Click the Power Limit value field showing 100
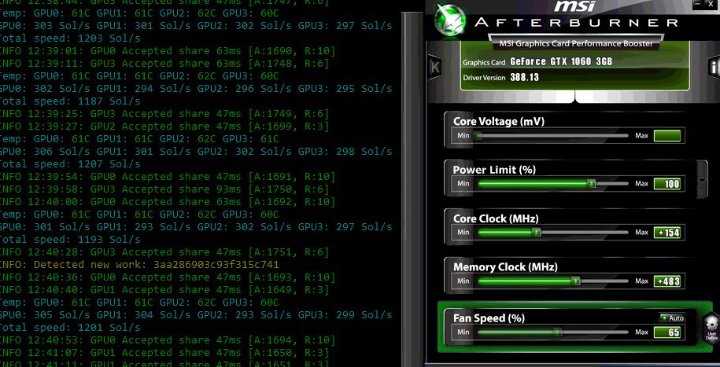This screenshot has height=367, width=720. coord(666,184)
